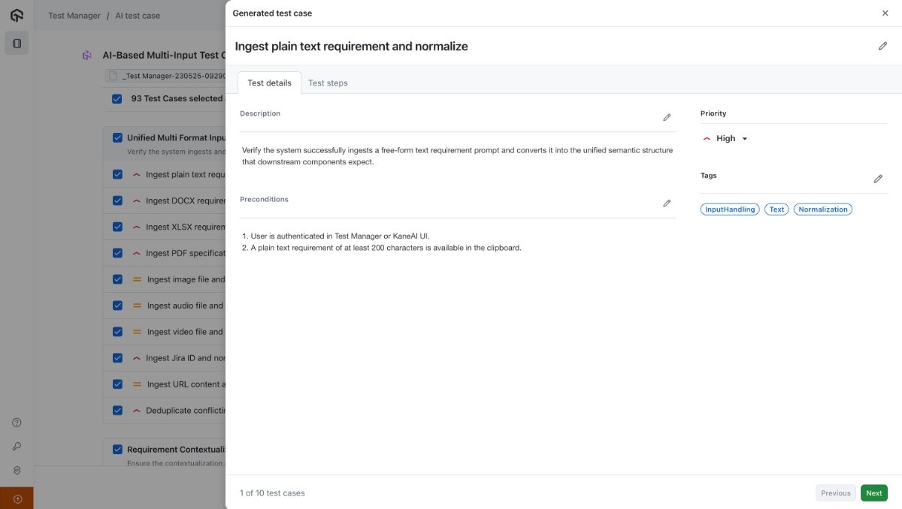902x509 pixels.
Task: Switch to the Test steps tab
Action: pos(328,83)
